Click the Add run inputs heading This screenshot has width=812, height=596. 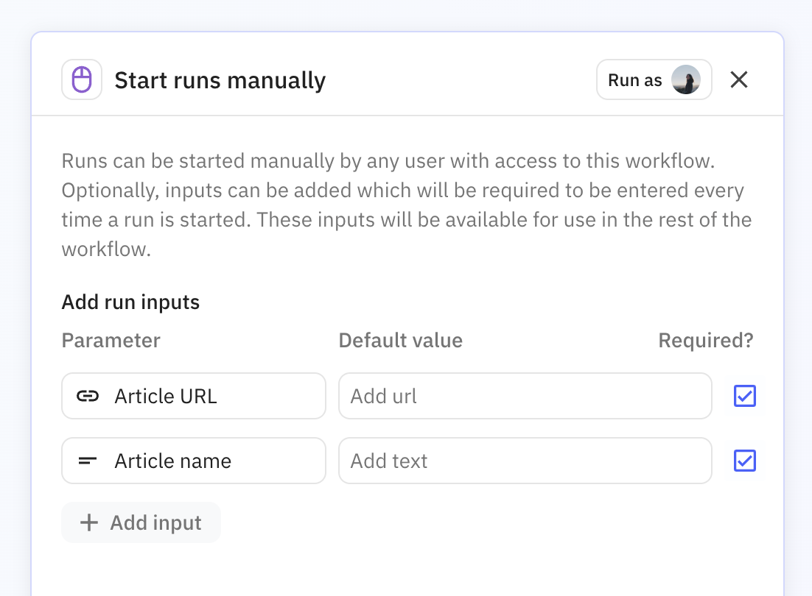tap(130, 302)
